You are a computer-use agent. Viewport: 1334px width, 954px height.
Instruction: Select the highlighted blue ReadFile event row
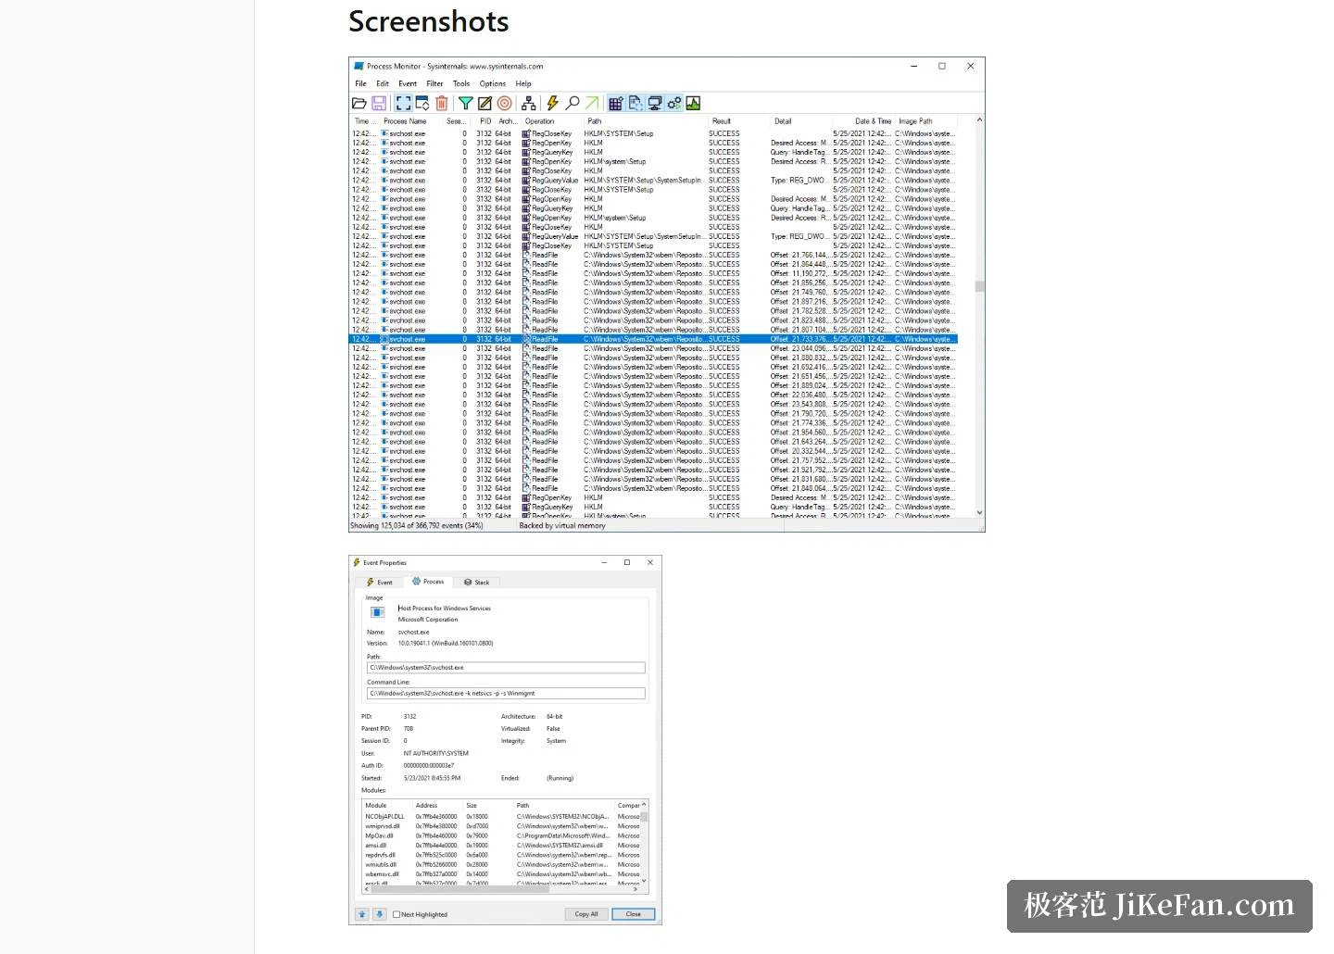pyautogui.click(x=653, y=339)
